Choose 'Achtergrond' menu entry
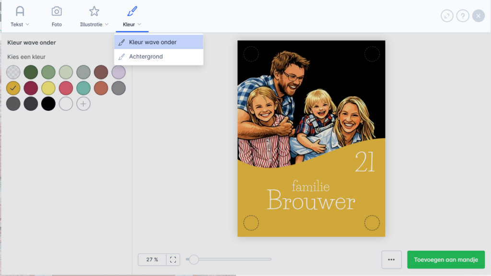 [x=159, y=57]
